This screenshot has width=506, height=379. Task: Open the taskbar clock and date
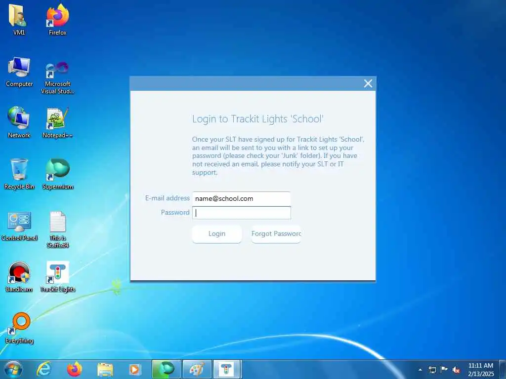[480, 370]
